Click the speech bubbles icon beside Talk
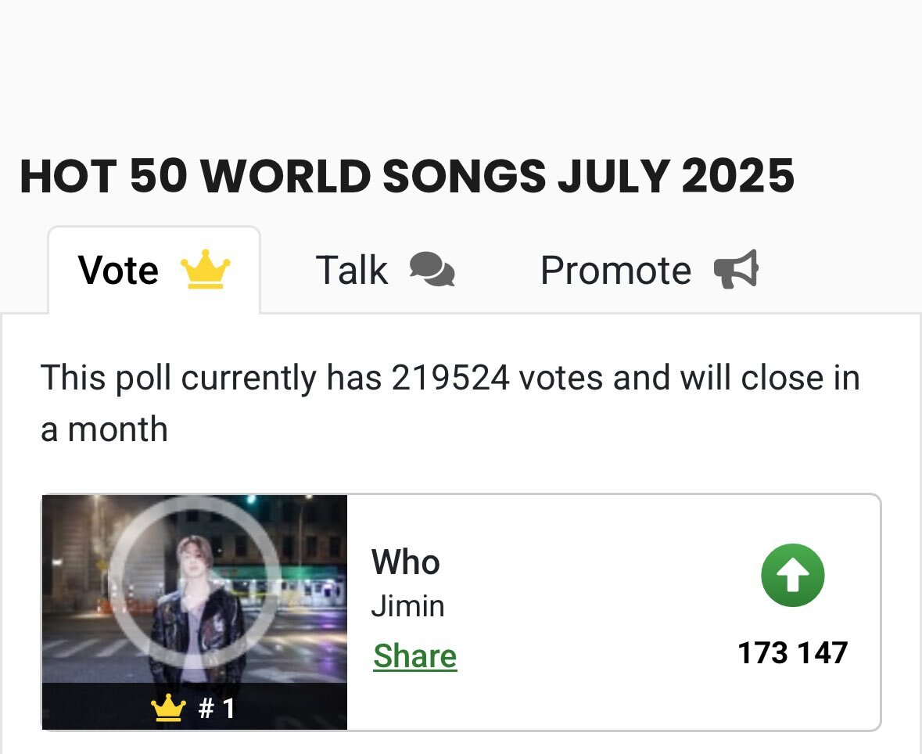 click(x=432, y=269)
